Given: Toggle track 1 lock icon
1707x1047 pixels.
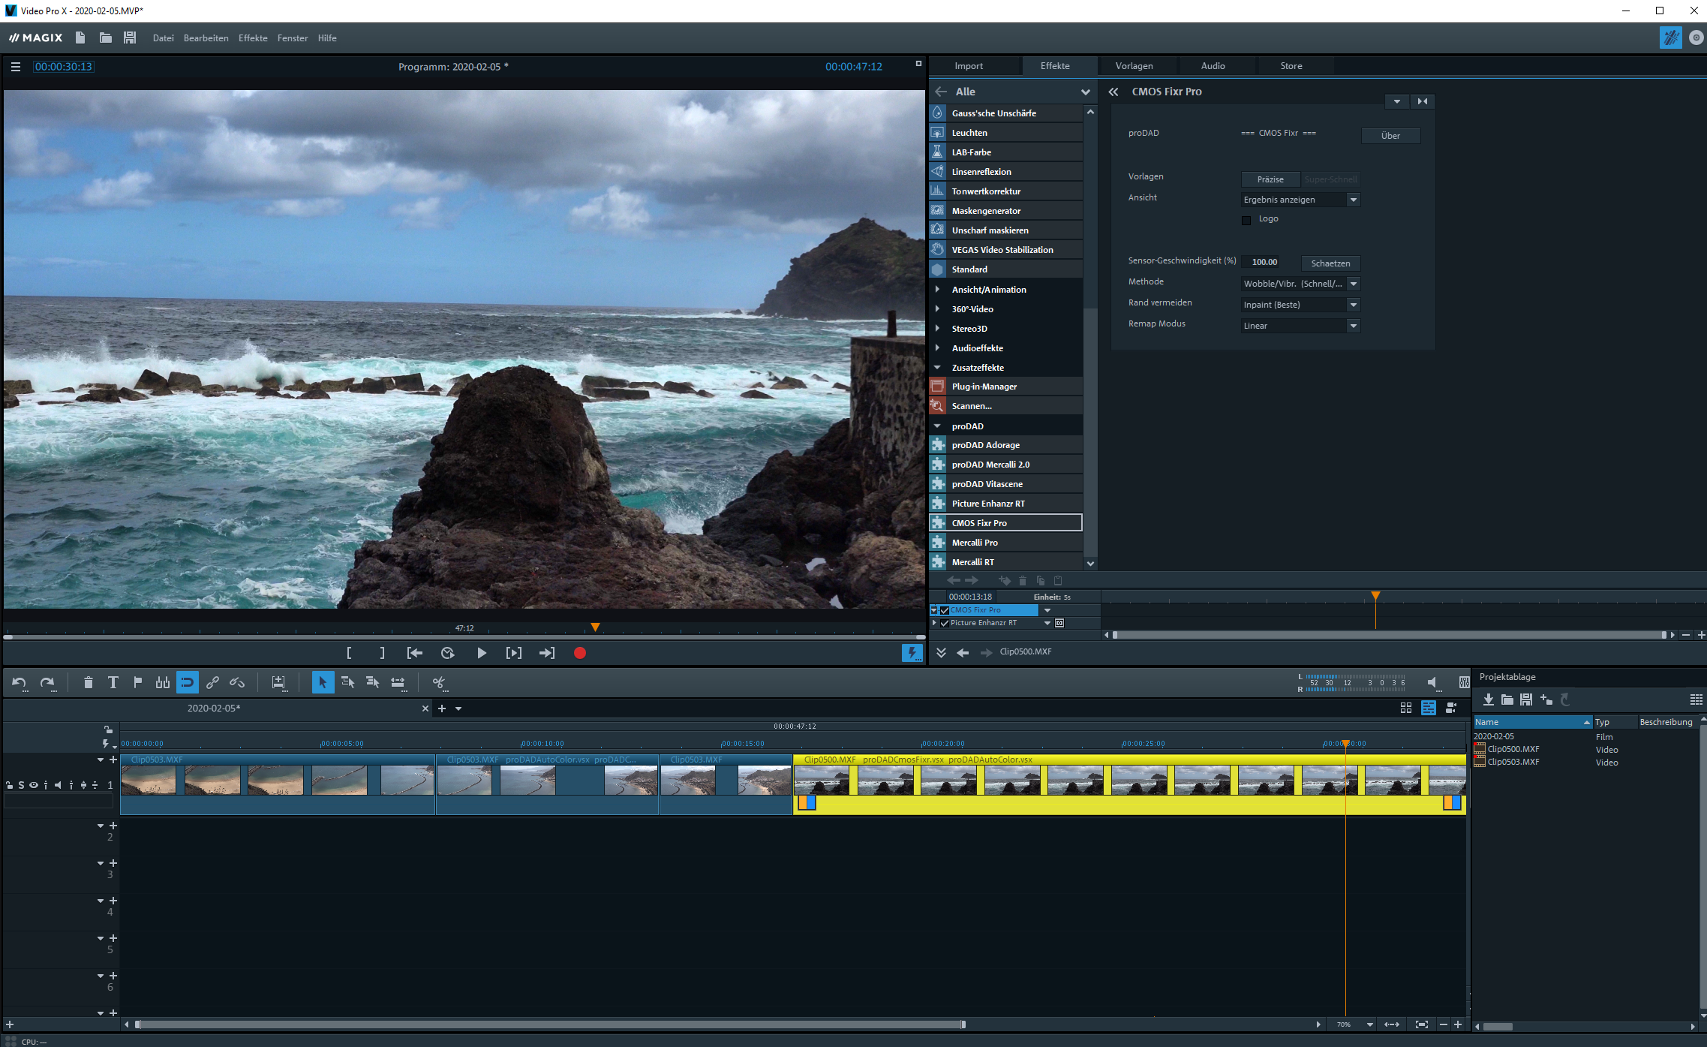Looking at the screenshot, I should point(9,785).
